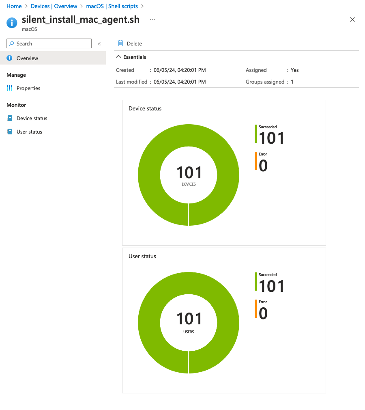Image resolution: width=365 pixels, height=410 pixels.
Task: Close the script details pane
Action: (x=352, y=19)
